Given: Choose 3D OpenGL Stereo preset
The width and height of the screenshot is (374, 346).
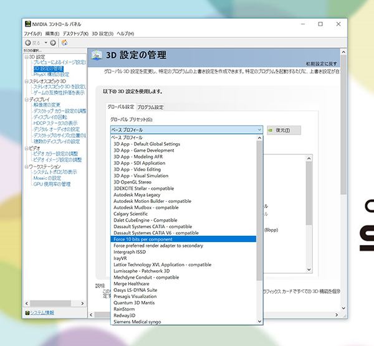Looking at the screenshot, I should [183, 182].
